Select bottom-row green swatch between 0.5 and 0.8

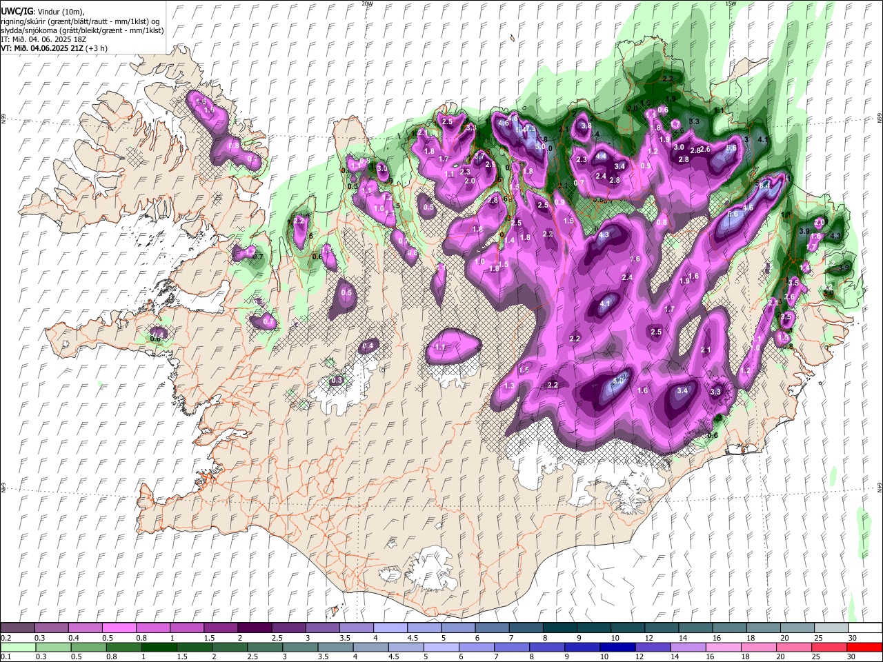coord(88,648)
